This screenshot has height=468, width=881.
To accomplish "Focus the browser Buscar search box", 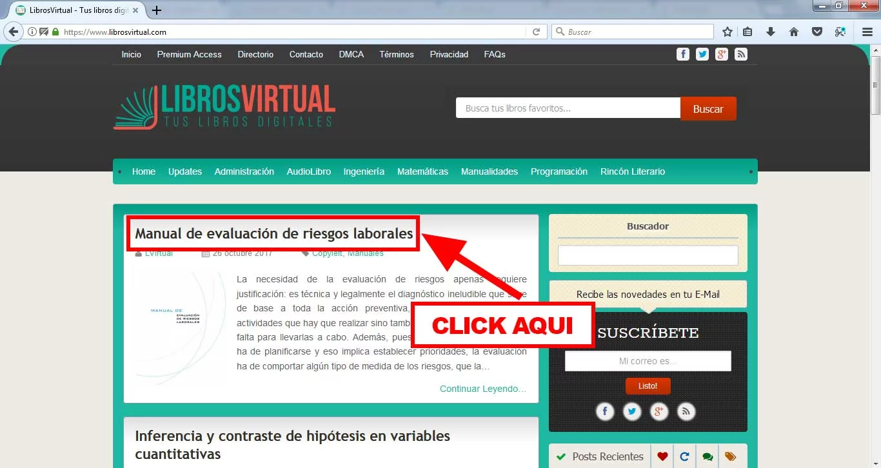I will 633,32.
